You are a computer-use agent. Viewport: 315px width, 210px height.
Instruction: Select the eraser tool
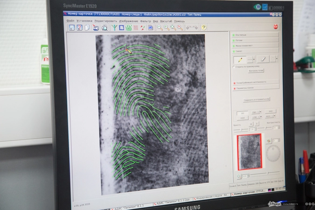click(263, 59)
